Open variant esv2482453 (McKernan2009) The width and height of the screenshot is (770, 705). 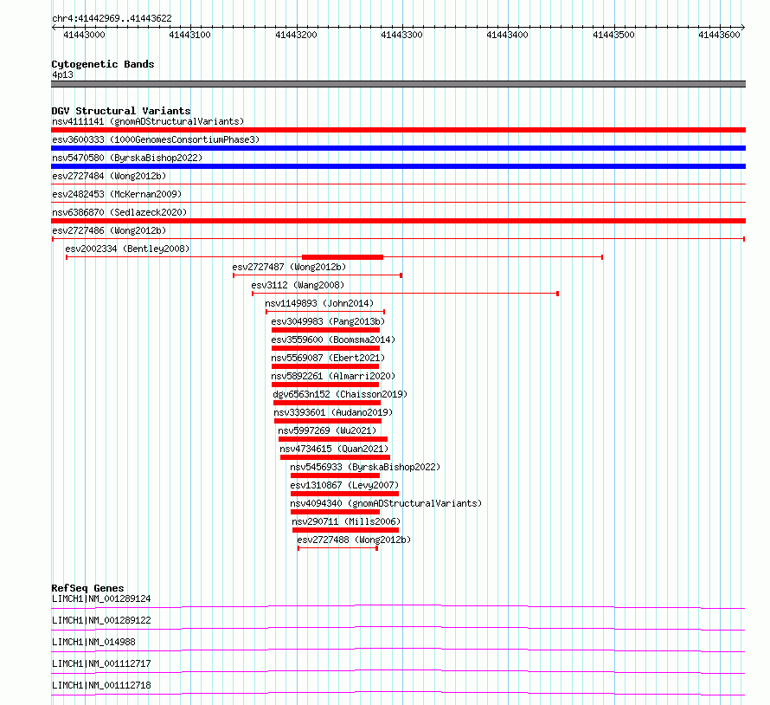pyautogui.click(x=117, y=194)
